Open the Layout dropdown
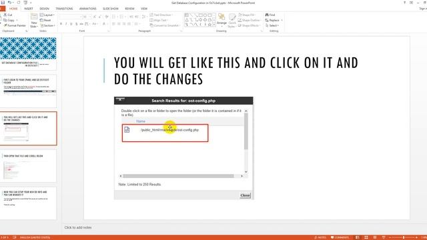Screen dimensions: 427x240 (x=47, y=15)
